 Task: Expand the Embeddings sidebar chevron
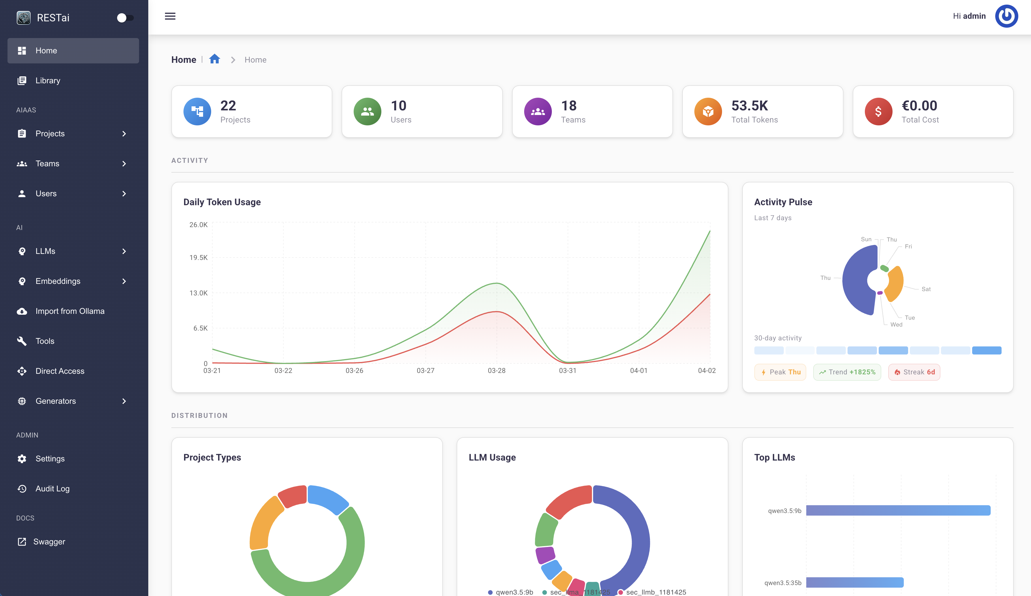pyautogui.click(x=124, y=281)
